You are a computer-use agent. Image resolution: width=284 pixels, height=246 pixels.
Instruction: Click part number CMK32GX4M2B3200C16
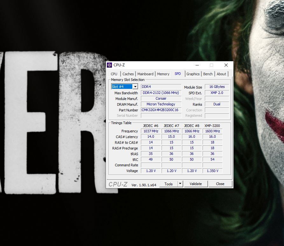click(161, 110)
